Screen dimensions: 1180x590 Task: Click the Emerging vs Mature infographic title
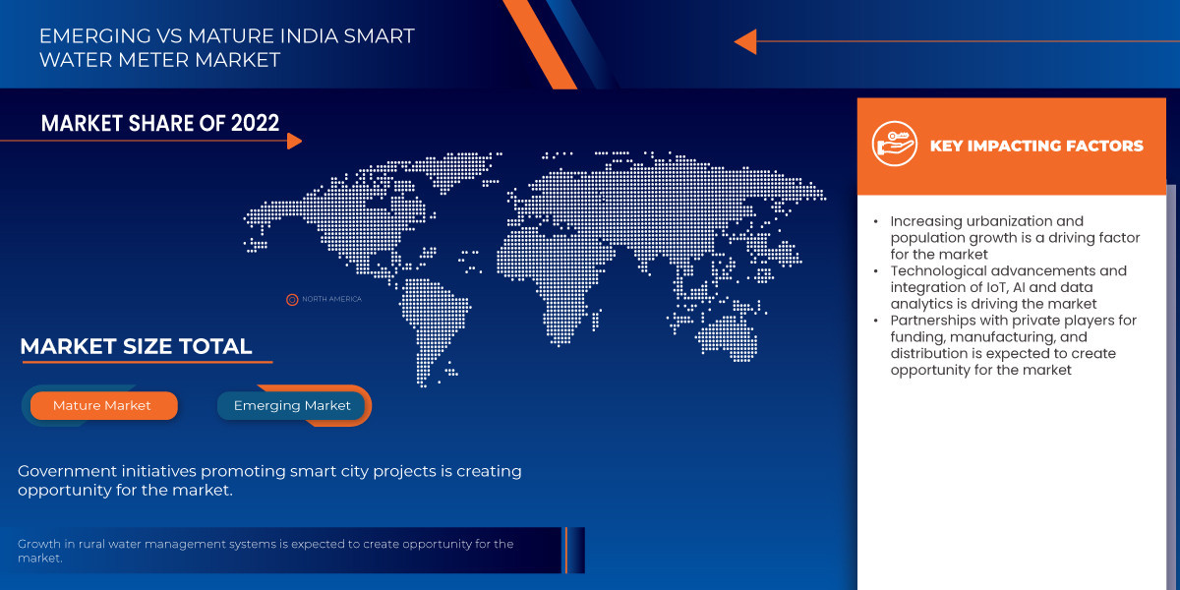pos(226,48)
